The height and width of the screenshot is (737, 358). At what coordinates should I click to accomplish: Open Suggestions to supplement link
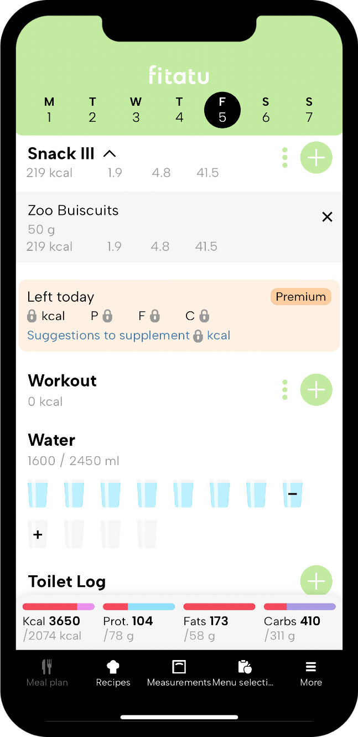coord(108,336)
